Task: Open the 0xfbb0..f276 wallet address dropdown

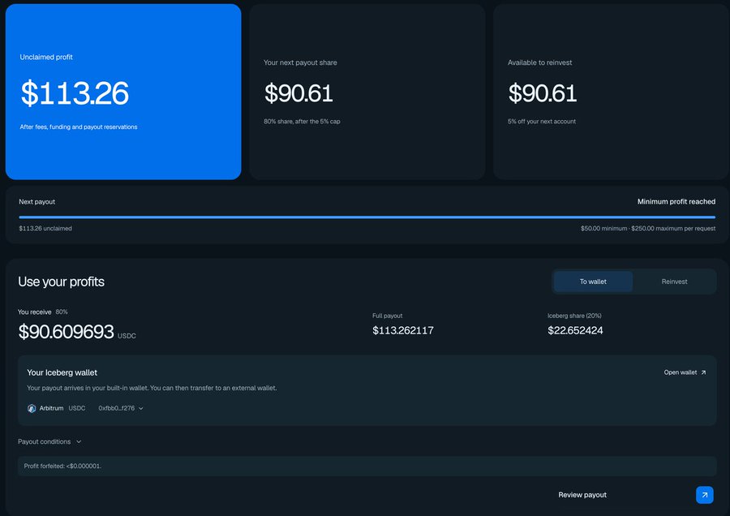Action: point(121,408)
